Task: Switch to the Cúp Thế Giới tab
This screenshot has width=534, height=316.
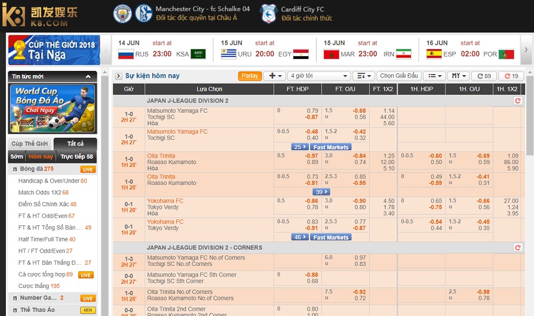Action: tap(30, 144)
